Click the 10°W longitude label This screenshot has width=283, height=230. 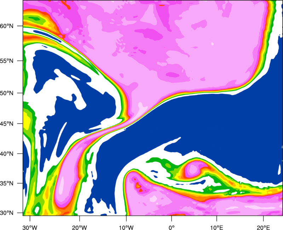click(x=126, y=228)
